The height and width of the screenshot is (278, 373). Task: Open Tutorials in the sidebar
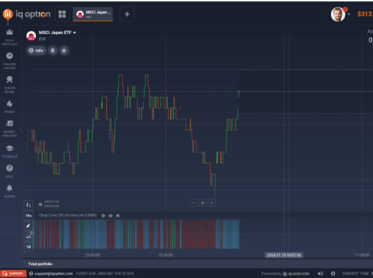10,151
